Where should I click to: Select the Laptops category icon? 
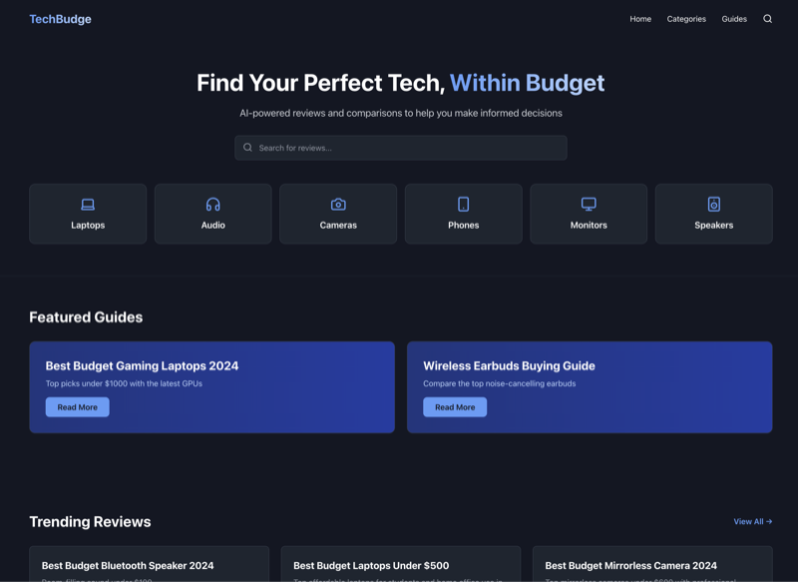(x=88, y=204)
